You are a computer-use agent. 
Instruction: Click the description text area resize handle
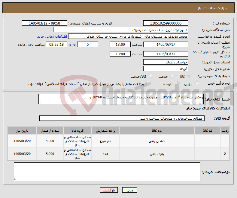pyautogui.click(x=40, y=103)
